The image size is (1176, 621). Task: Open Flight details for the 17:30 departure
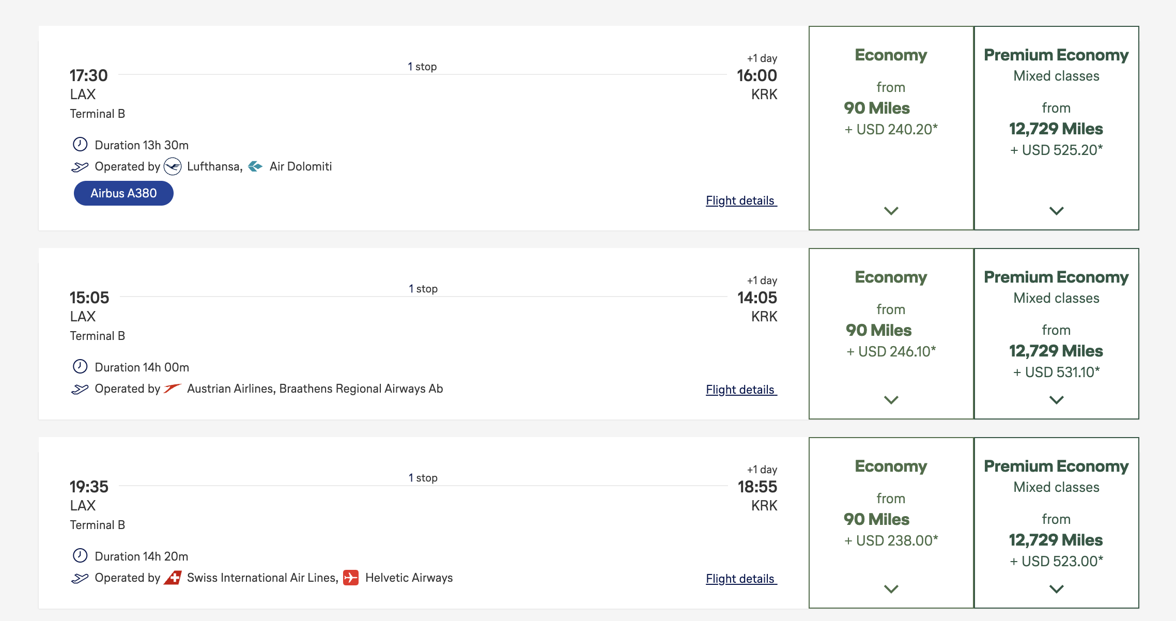tap(741, 200)
